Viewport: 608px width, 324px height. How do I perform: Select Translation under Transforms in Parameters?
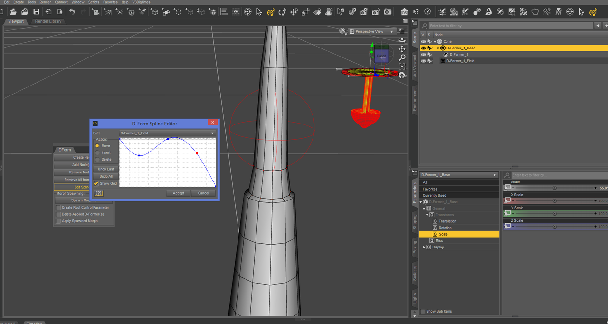447,221
